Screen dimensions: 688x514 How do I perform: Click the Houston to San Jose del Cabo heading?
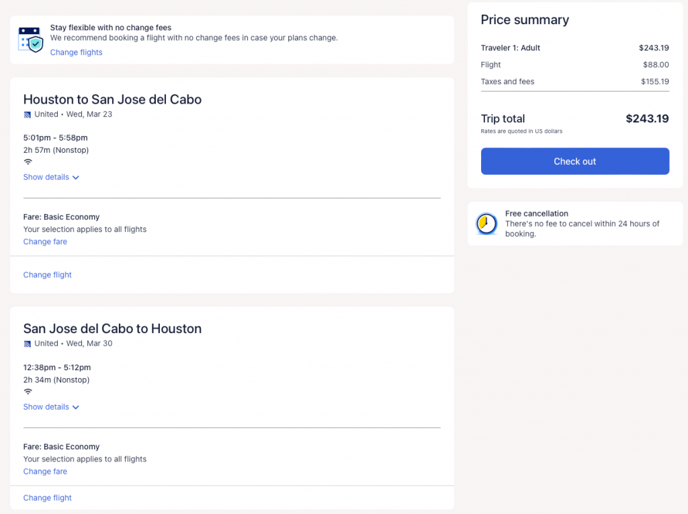point(112,100)
